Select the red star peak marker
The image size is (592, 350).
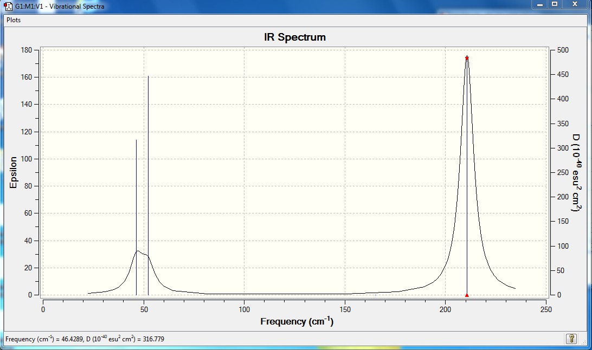[x=467, y=58]
